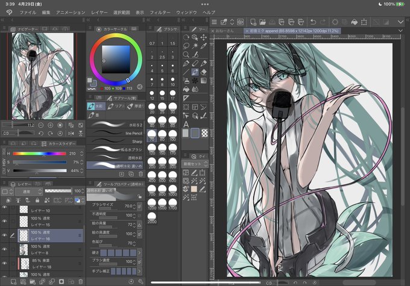Screen dimensions: 410x286
Task: Expand 手ブレ補正 stabilization settings arrow
Action: click(x=140, y=271)
